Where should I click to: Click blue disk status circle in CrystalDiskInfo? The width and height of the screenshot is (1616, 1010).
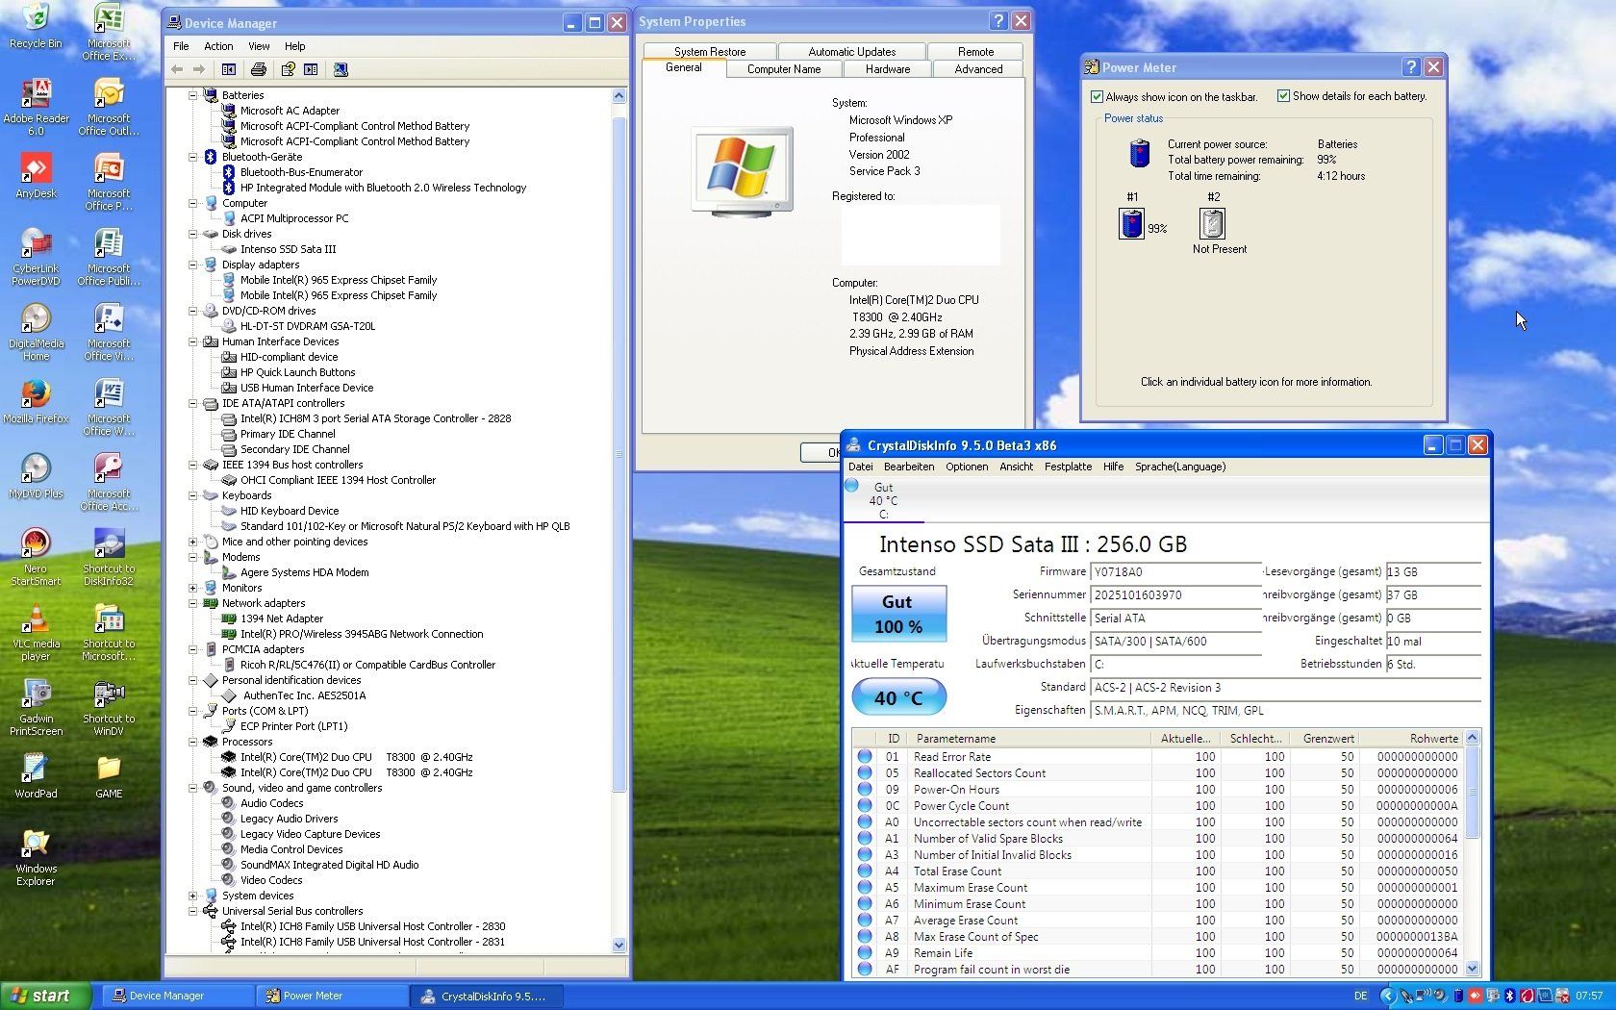click(851, 486)
